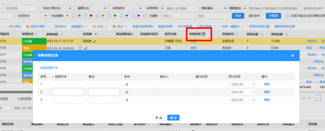325x131 pixels.
Task: Delete dialog row 3 with 删除
Action: [x=267, y=100]
